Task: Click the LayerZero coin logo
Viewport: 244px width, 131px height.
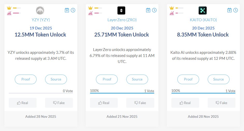Action: (121, 10)
